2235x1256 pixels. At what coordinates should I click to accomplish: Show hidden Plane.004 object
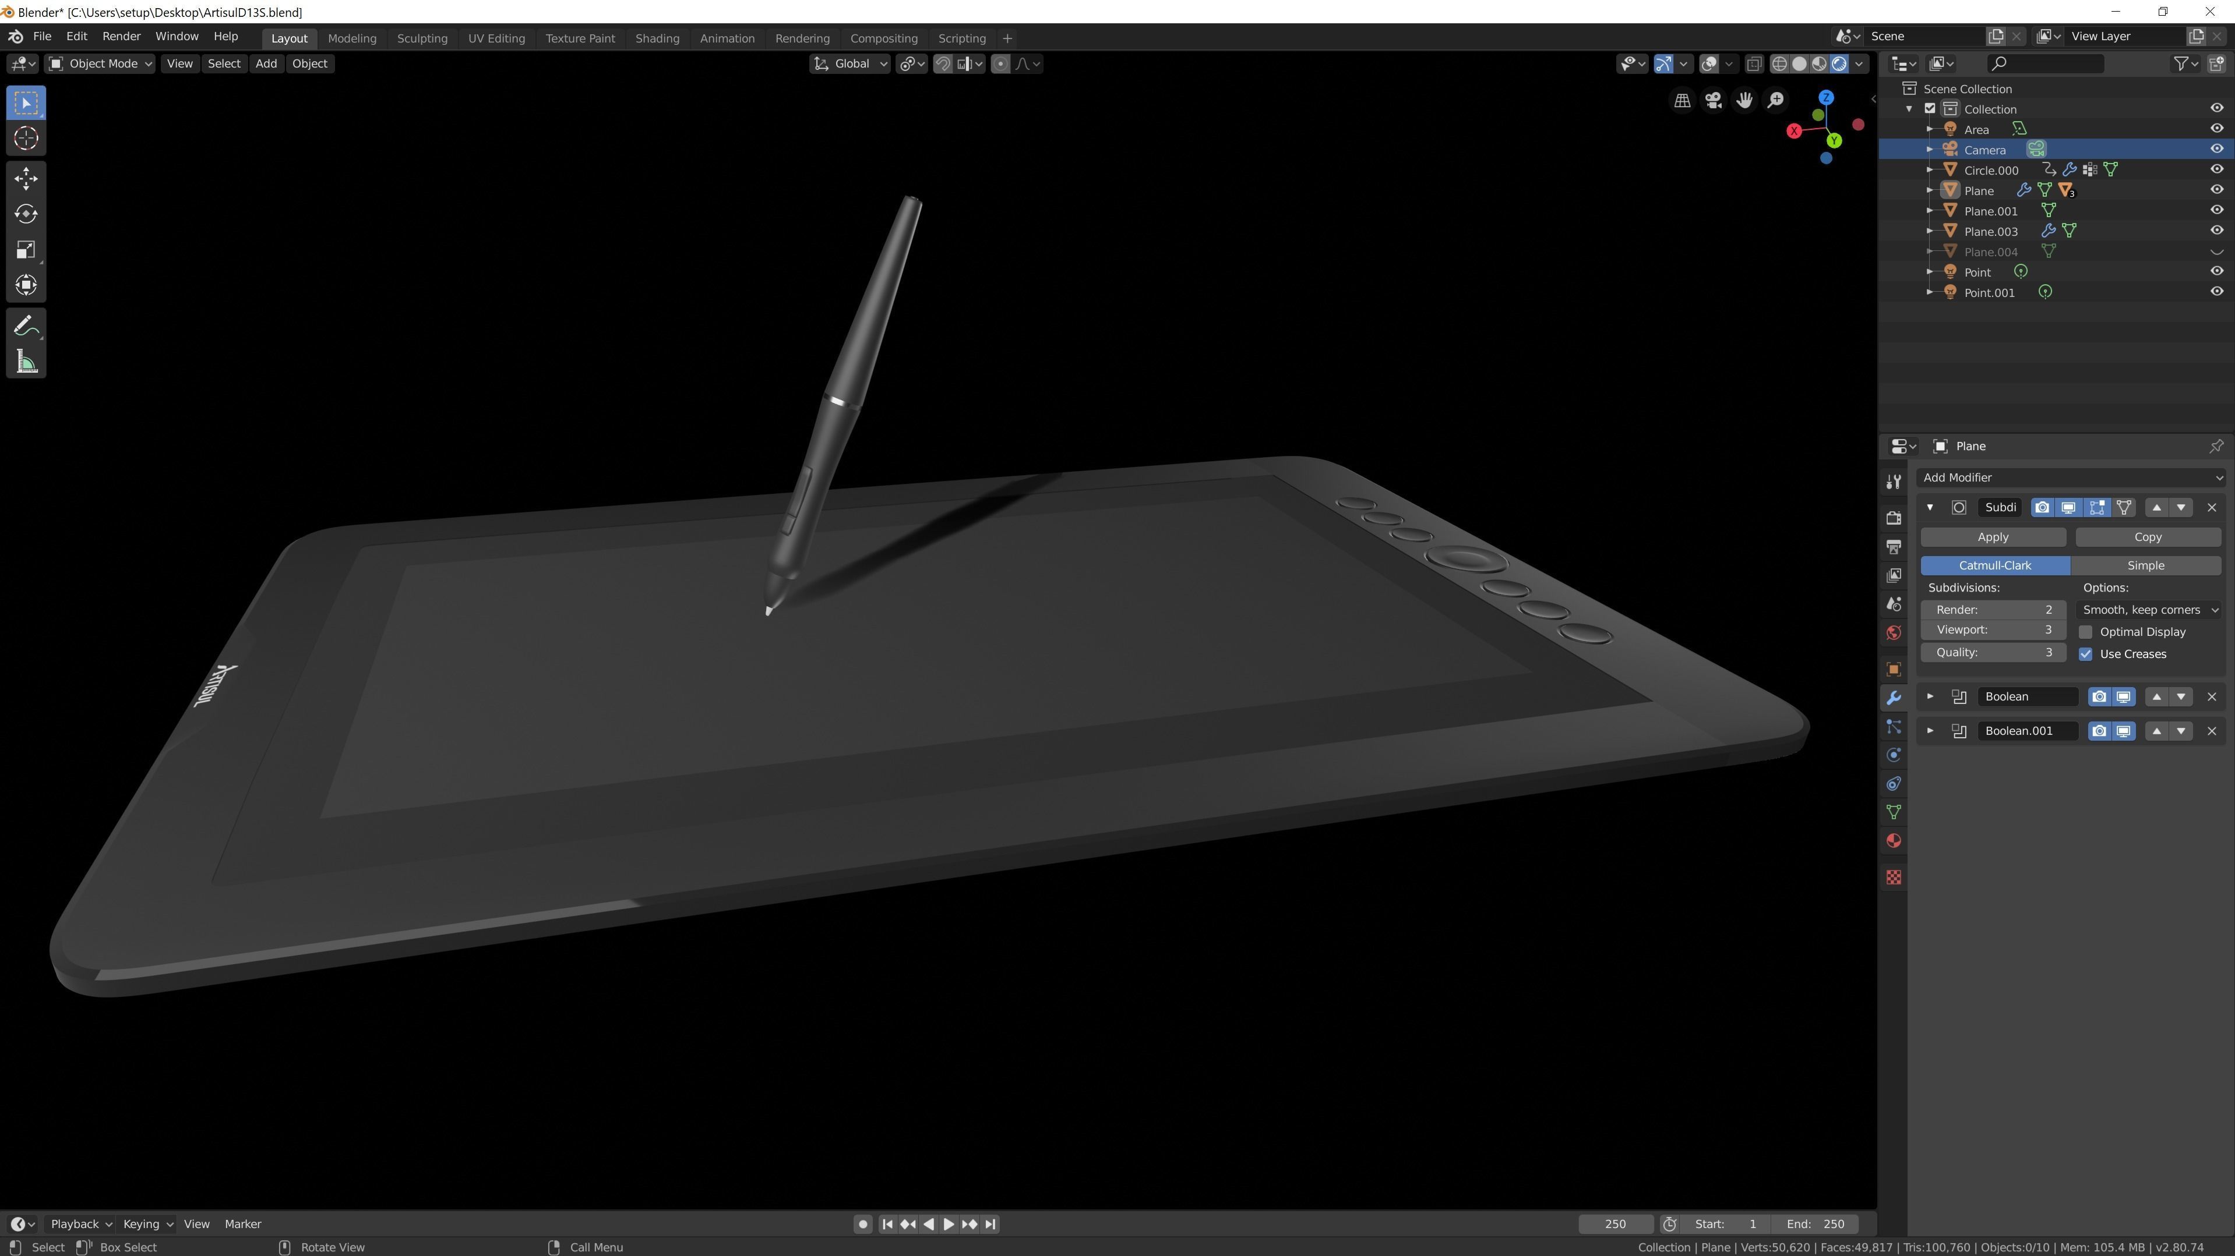pyautogui.click(x=2217, y=252)
